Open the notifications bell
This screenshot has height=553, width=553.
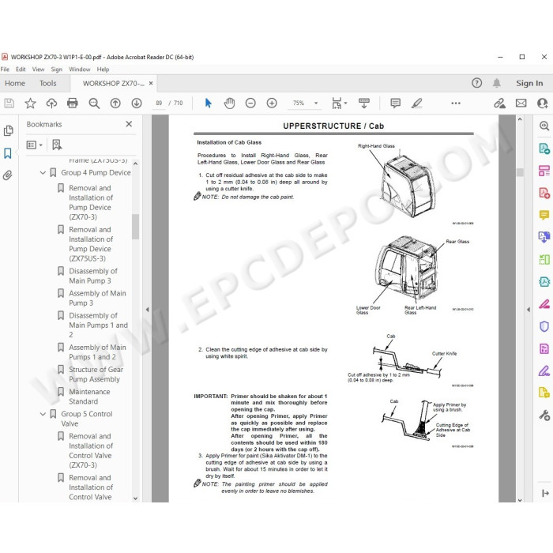497,83
